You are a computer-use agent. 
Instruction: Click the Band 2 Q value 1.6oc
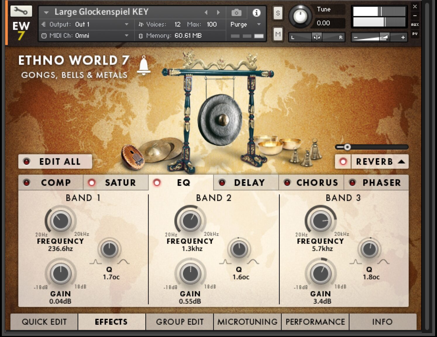(x=241, y=277)
